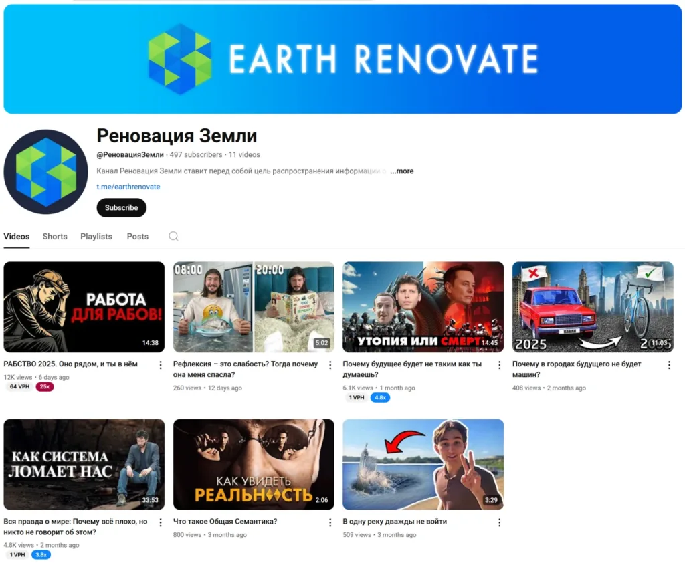Click '6.1K views' text
This screenshot has height=563, width=685.
coord(358,388)
